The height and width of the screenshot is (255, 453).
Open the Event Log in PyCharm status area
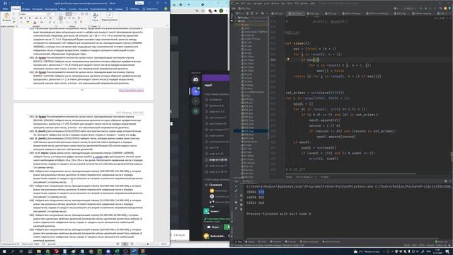pos(441,242)
